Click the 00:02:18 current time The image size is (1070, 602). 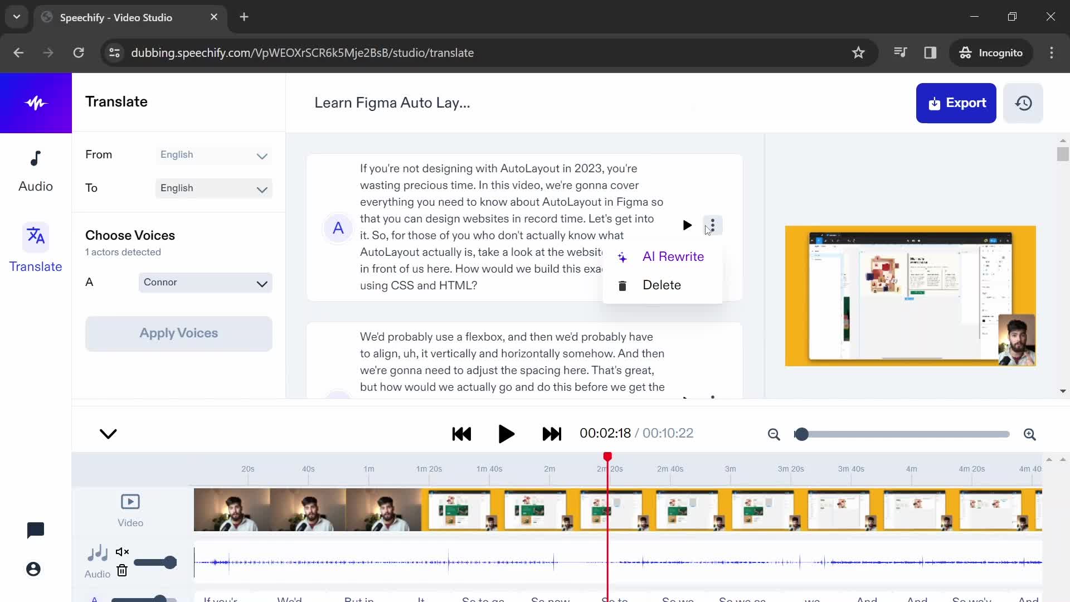(605, 433)
